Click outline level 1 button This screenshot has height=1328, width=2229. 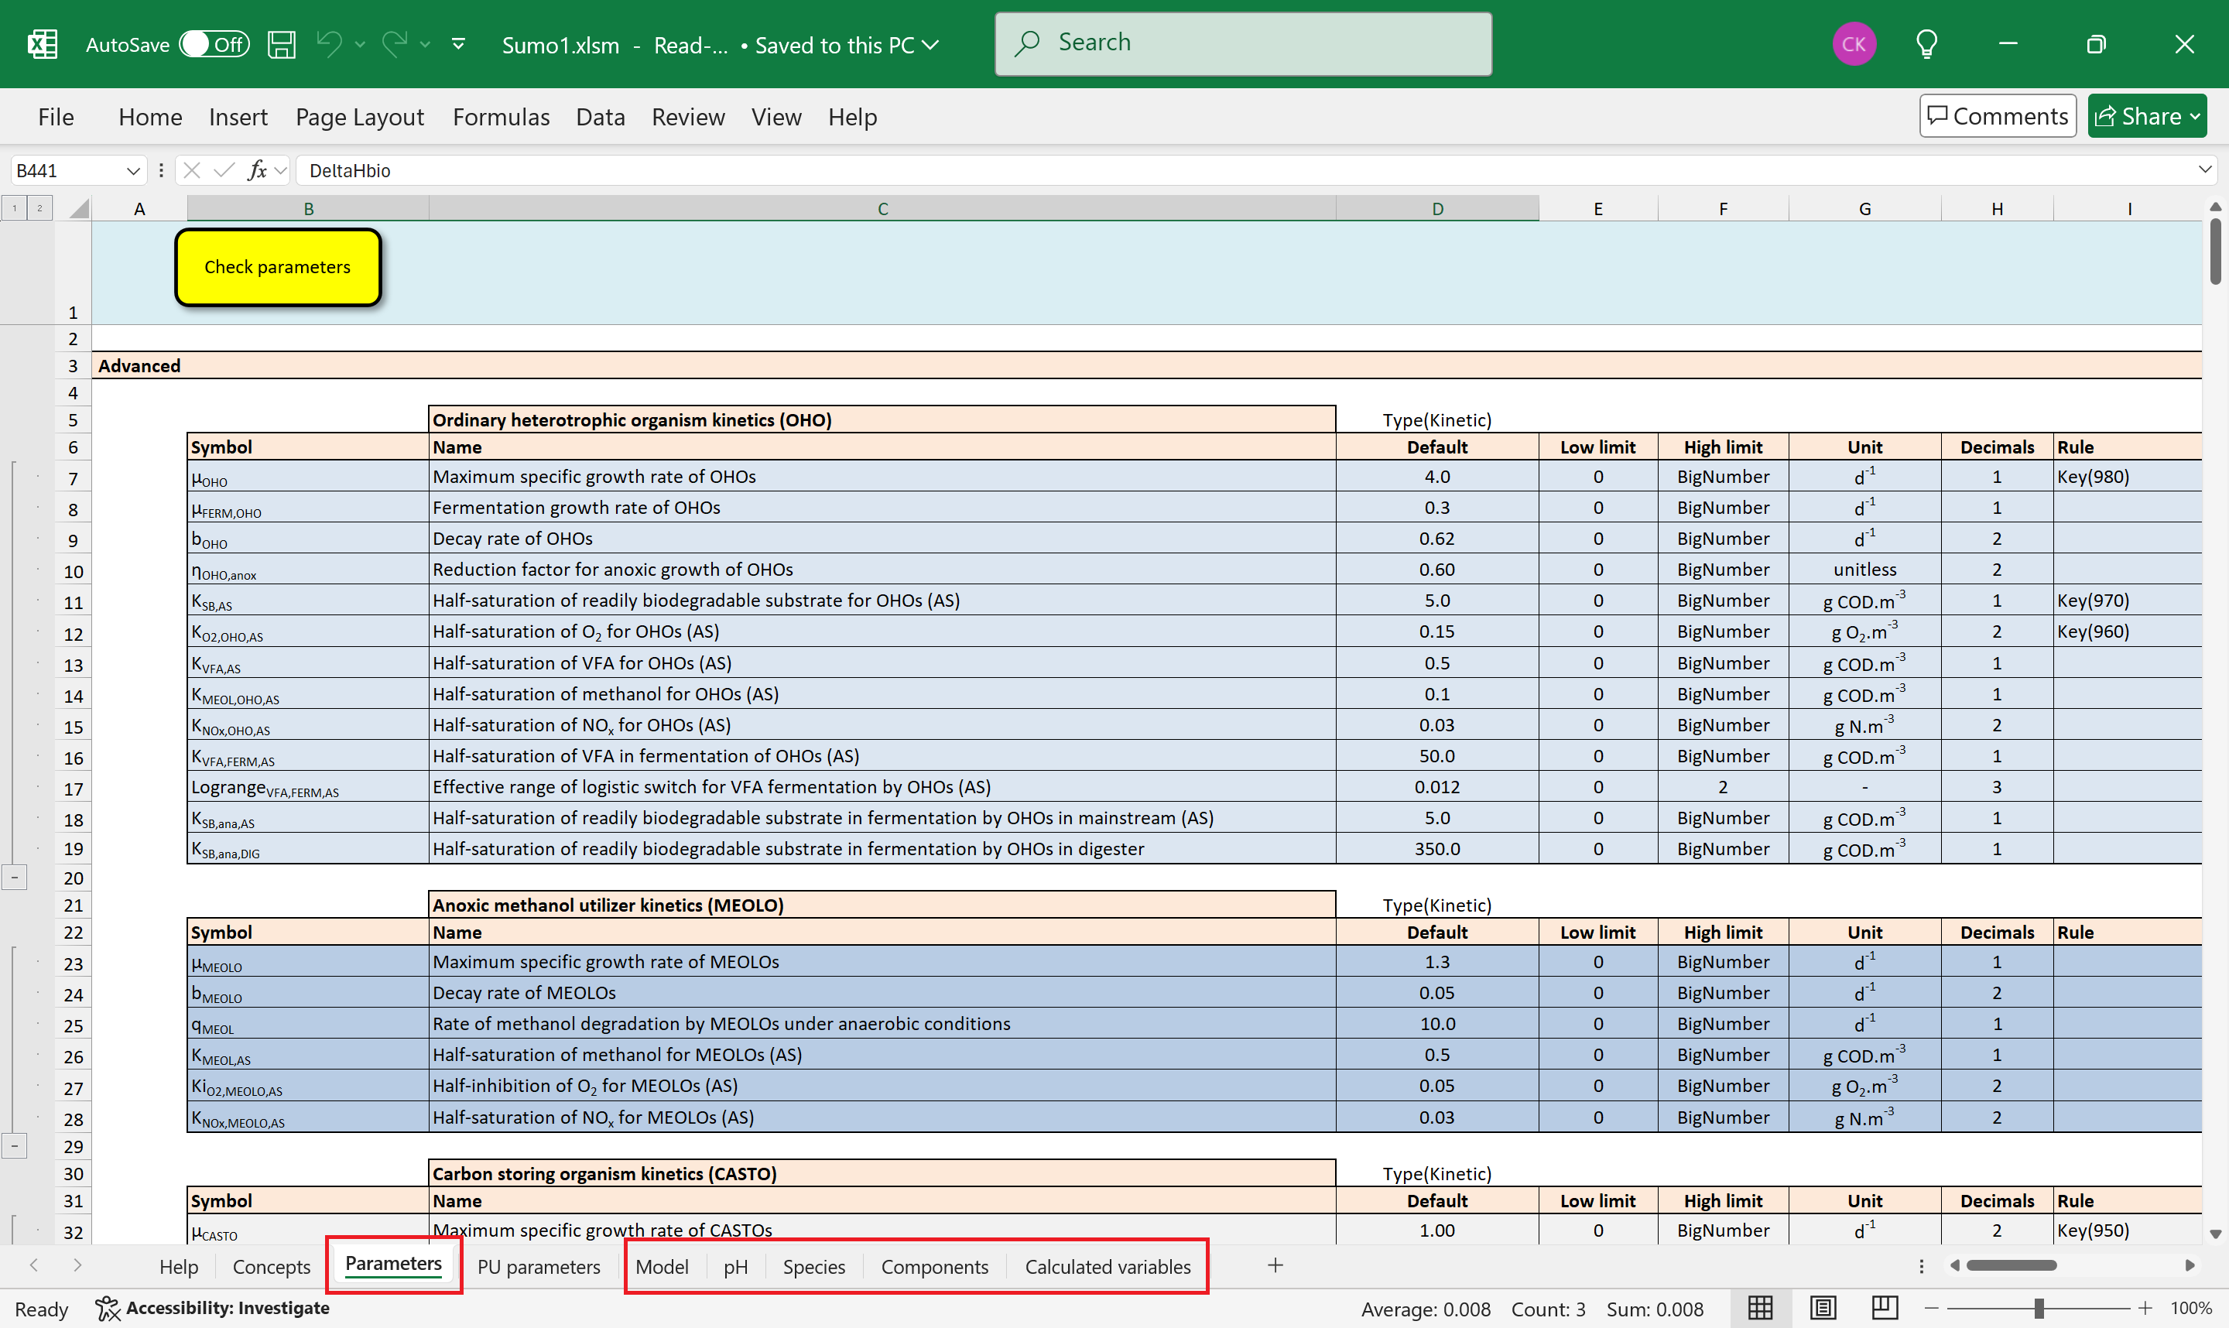pyautogui.click(x=14, y=207)
